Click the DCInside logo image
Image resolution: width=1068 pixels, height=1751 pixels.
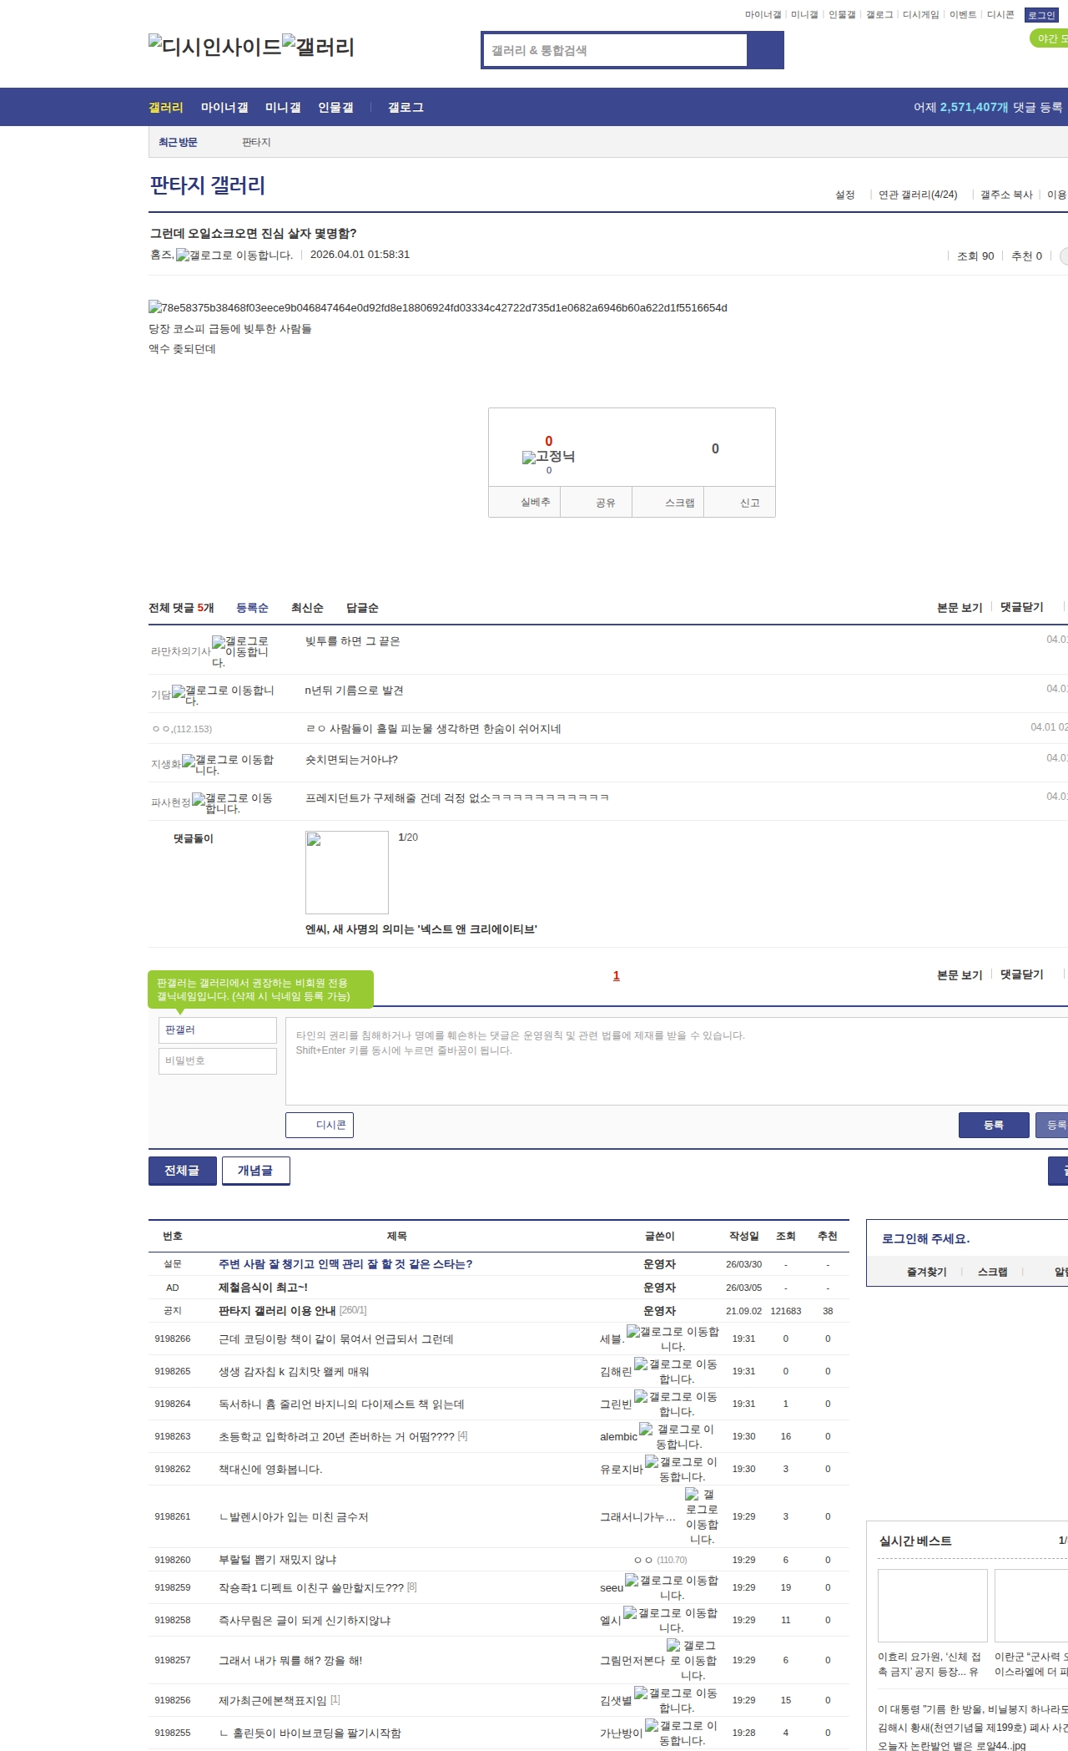click(214, 46)
